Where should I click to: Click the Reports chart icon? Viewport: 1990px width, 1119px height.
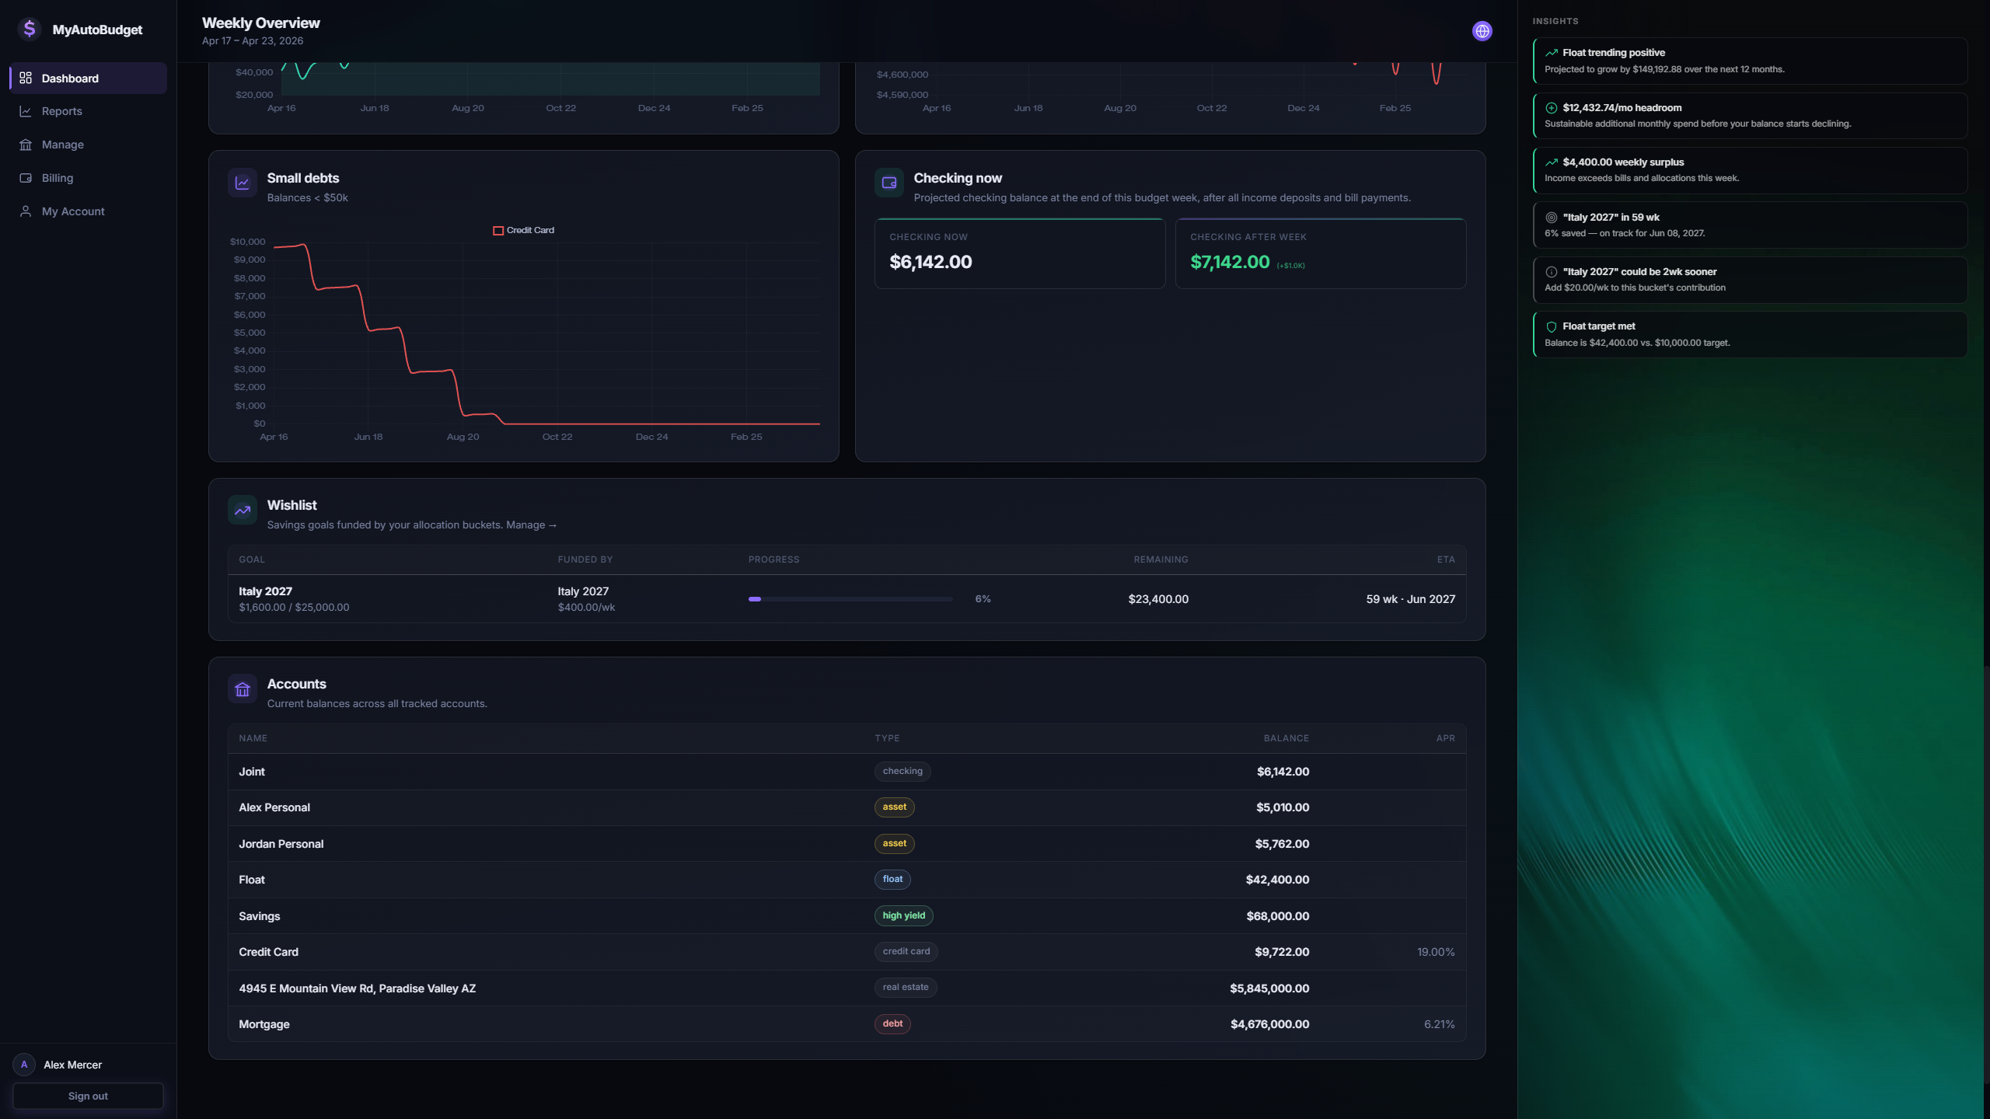point(26,111)
